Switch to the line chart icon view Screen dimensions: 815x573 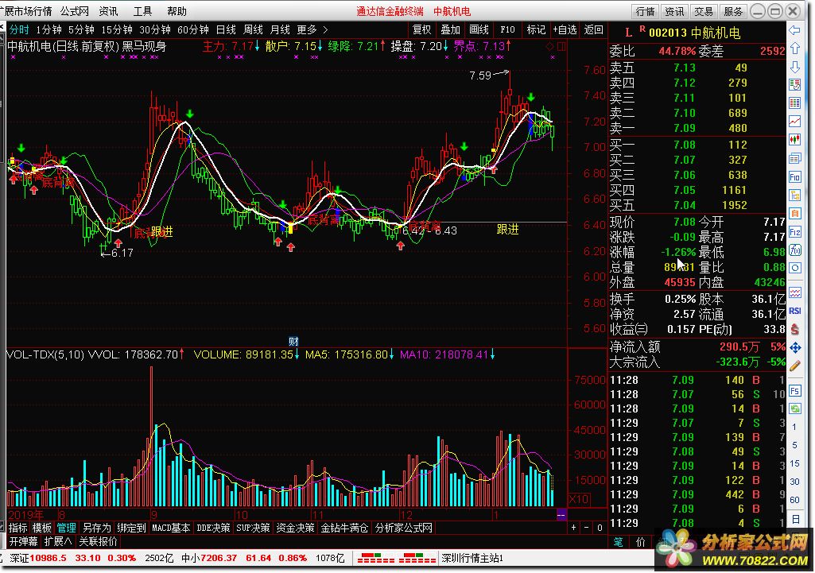pyautogui.click(x=795, y=121)
